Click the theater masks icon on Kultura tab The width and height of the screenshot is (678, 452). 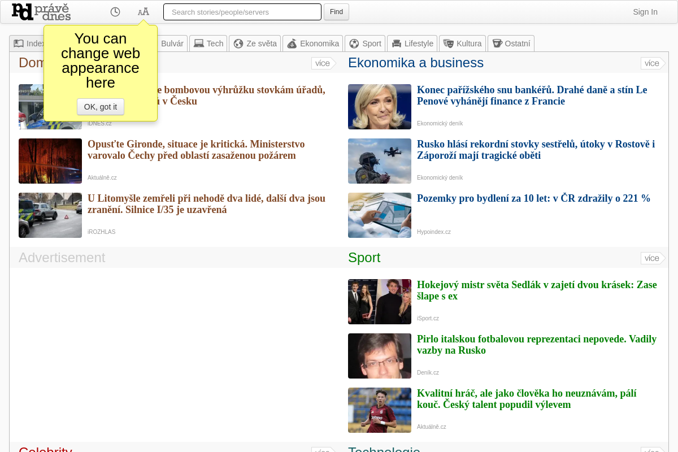pos(449,44)
